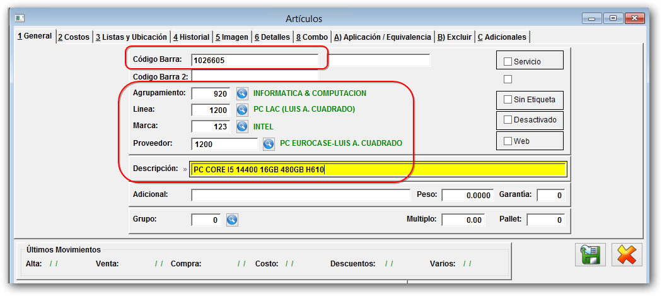Screen dimensions: 662x296
Task: Open the 3 Listas y Ubicación tab
Action: 131,37
